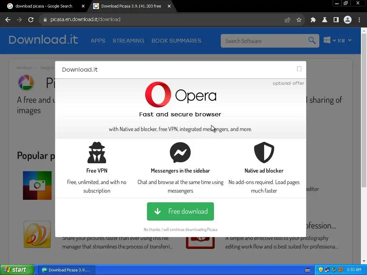The height and width of the screenshot is (275, 367).
Task: Click No thanks, continue downloading Picasa link
Action: coord(181,230)
